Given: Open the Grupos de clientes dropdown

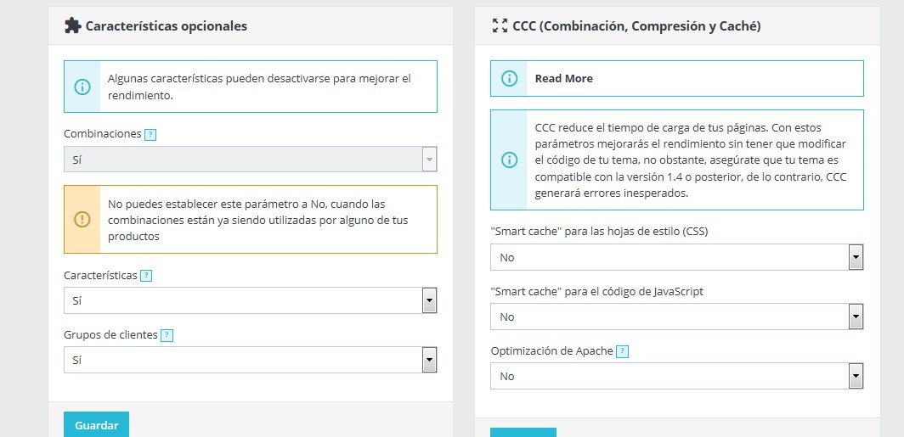Looking at the screenshot, I should [250, 360].
